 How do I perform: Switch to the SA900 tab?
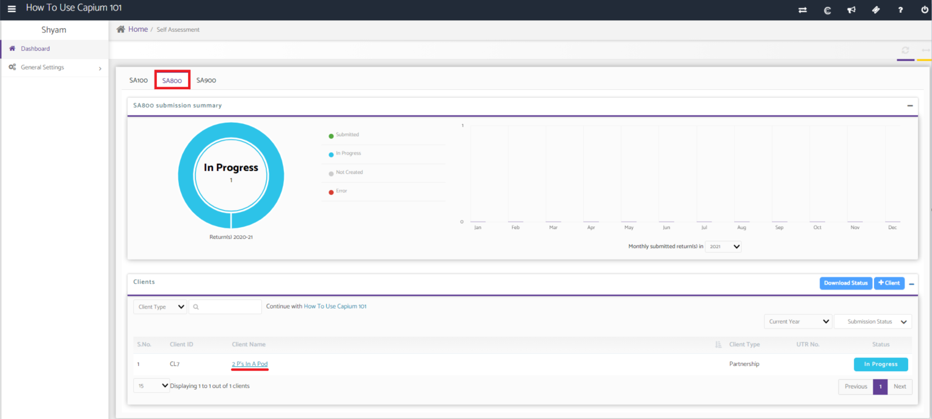206,80
